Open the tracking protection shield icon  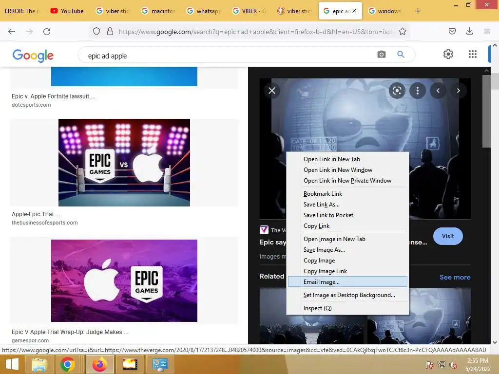(x=96, y=31)
